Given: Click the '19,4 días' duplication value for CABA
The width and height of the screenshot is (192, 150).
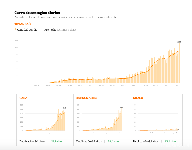Looking at the screenshot, I should coord(57,141).
